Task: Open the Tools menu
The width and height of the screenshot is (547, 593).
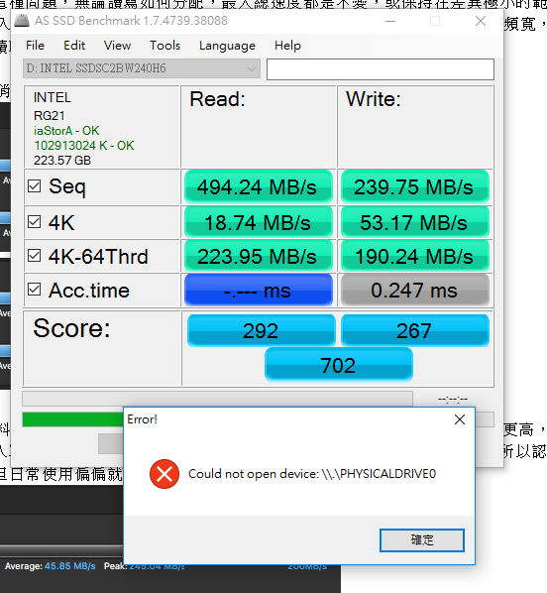Action: coord(164,46)
